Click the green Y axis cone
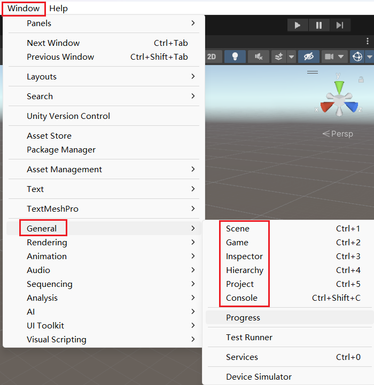This screenshot has height=385, width=374. [x=339, y=87]
